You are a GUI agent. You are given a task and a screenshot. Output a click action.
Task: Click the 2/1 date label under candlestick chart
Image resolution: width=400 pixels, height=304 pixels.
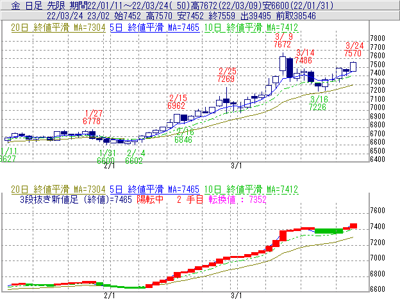[x=110, y=166]
